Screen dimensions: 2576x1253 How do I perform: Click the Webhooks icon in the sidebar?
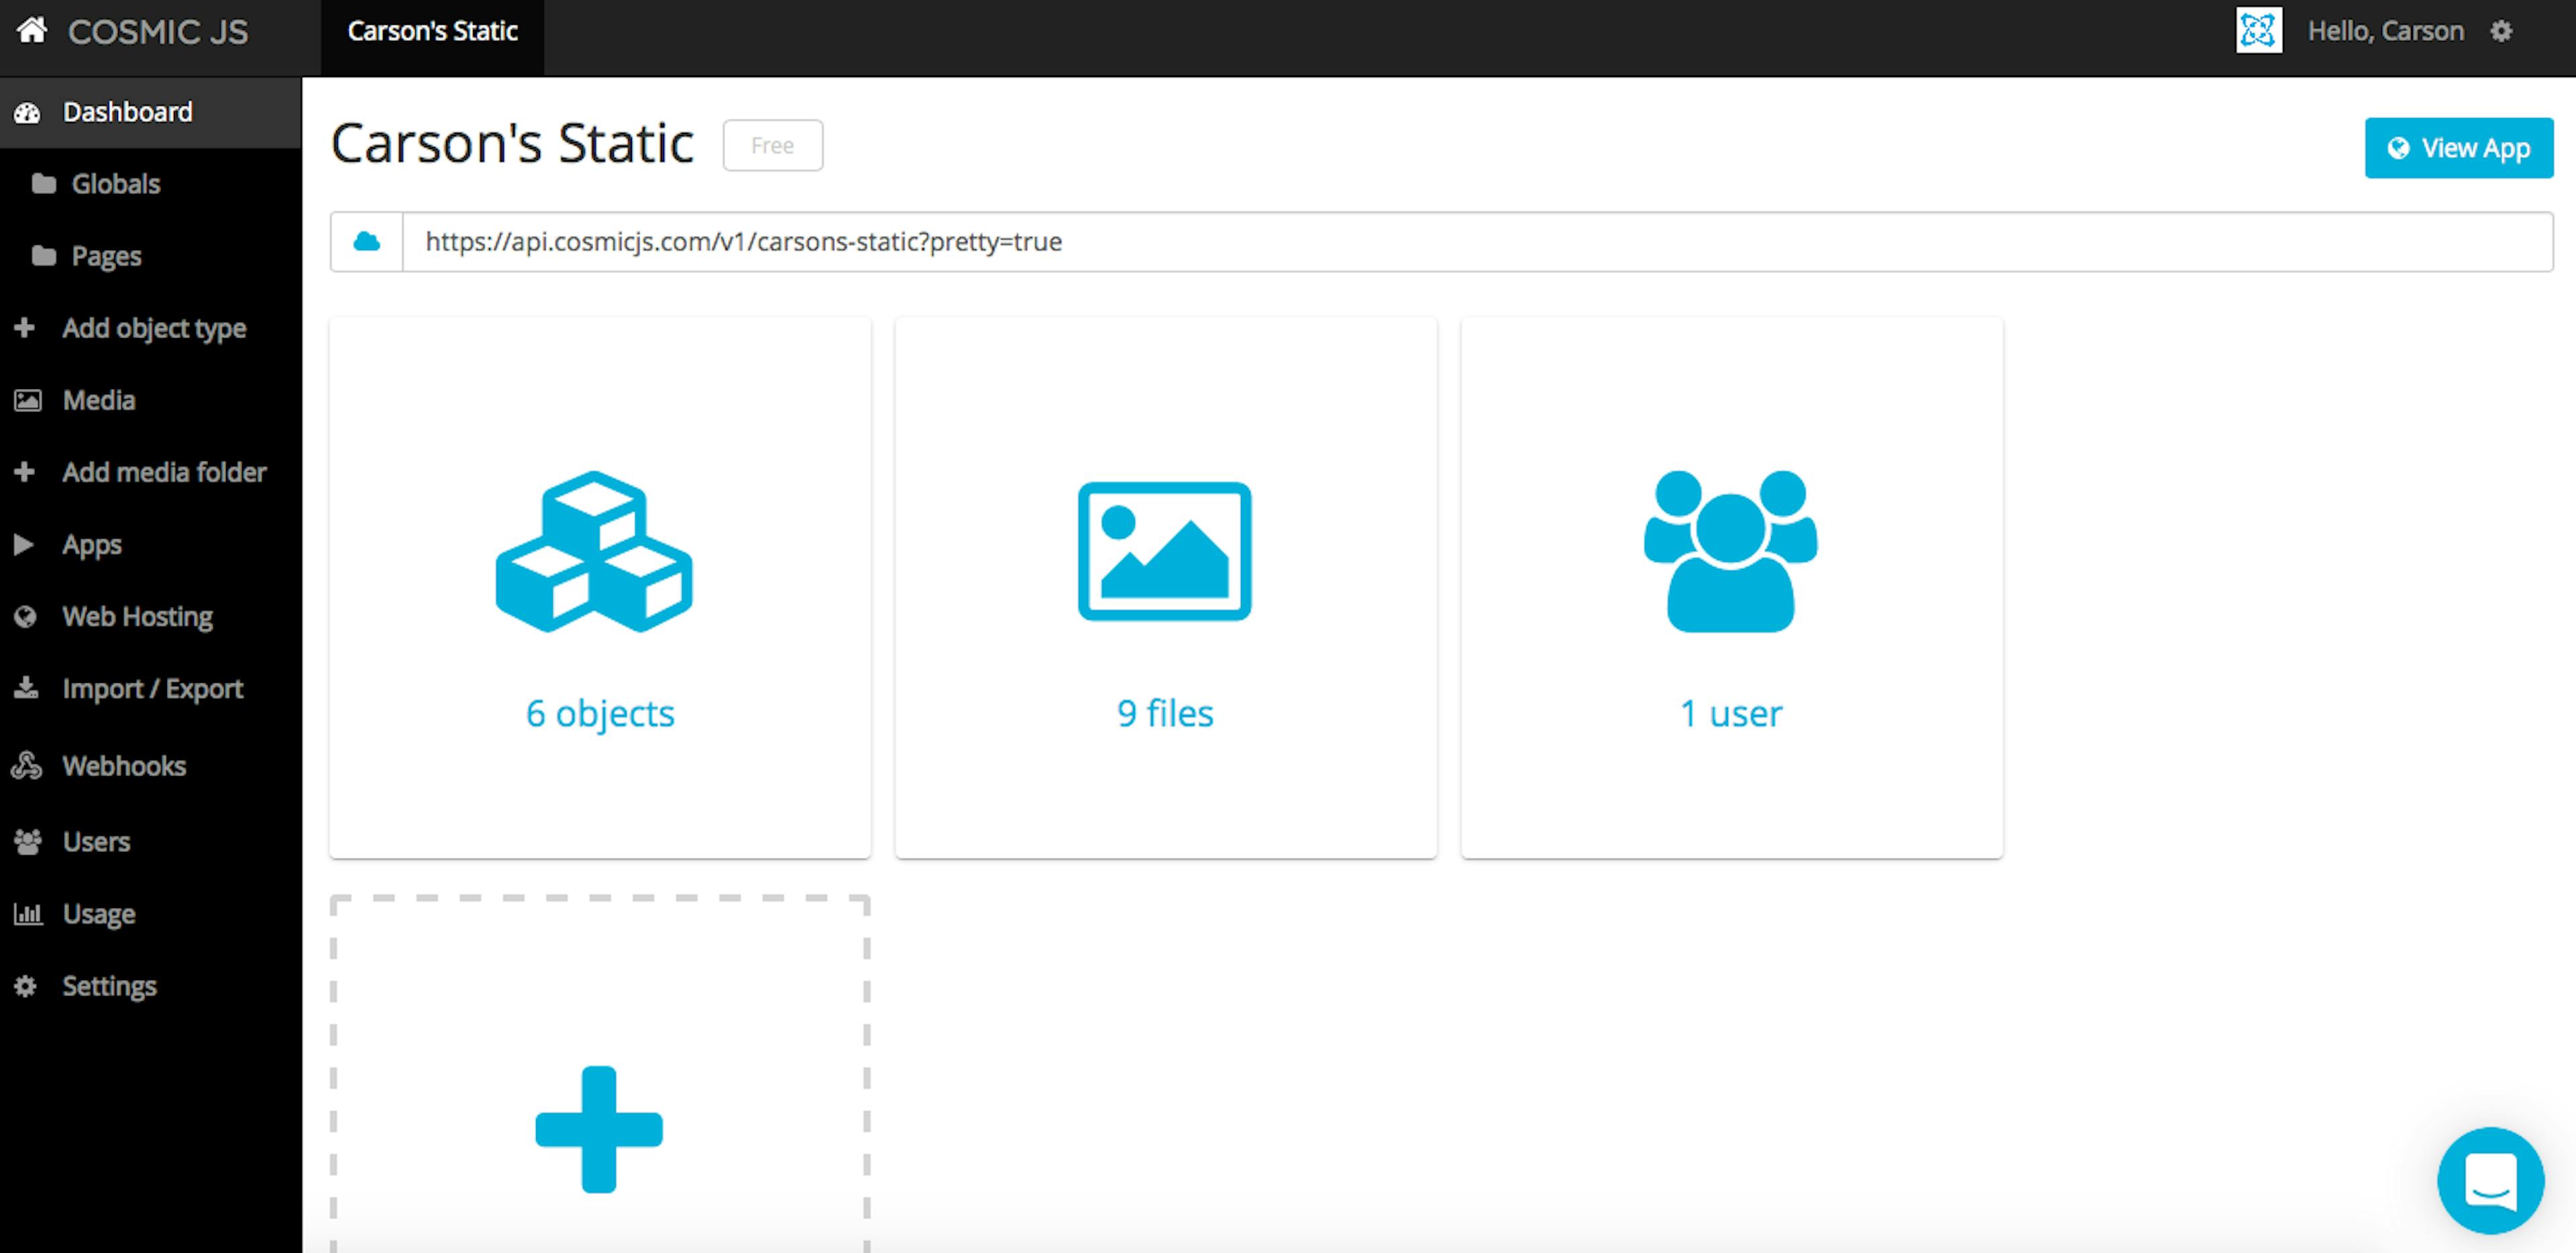point(26,765)
